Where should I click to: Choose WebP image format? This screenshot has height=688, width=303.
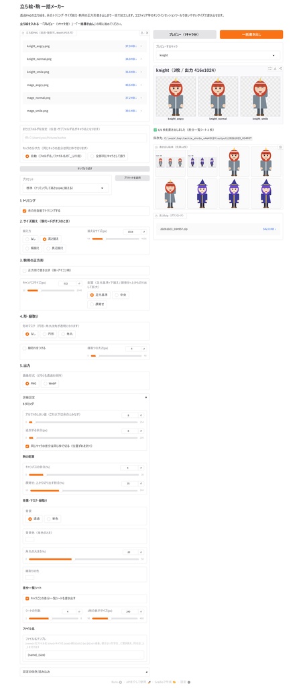50,384
